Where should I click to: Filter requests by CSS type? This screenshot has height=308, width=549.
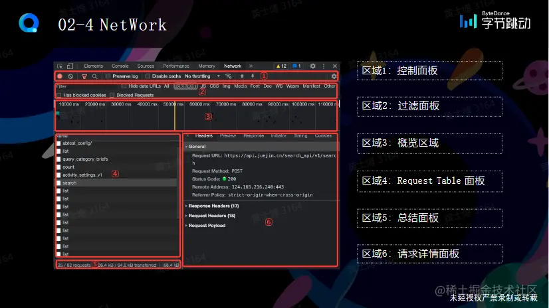point(214,86)
